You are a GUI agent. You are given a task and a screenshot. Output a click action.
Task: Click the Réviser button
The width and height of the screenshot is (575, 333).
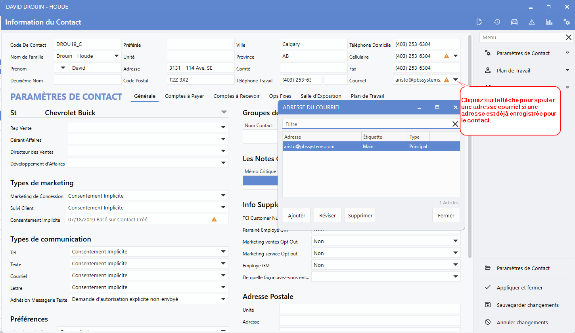tap(328, 215)
